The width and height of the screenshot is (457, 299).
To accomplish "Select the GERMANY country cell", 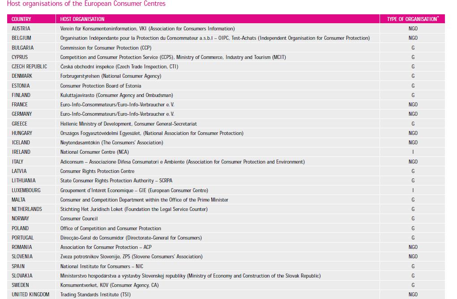I will pos(31,114).
